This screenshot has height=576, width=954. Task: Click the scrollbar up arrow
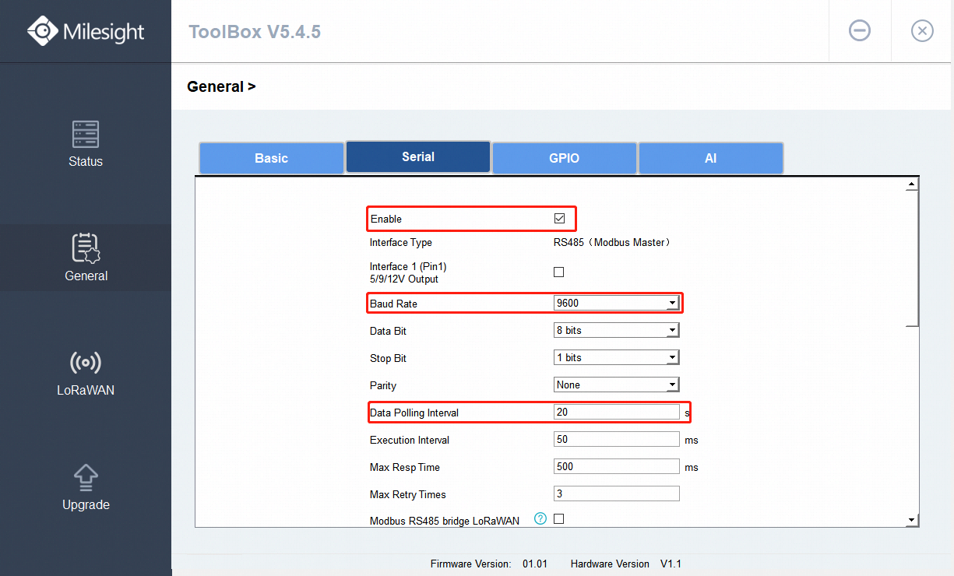pos(912,185)
